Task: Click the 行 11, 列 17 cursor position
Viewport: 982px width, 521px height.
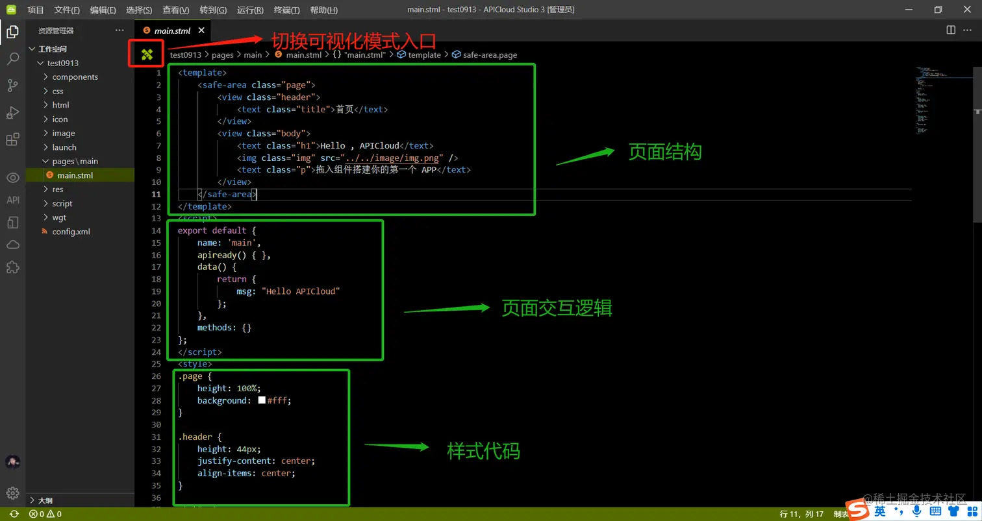Action: [x=802, y=514]
